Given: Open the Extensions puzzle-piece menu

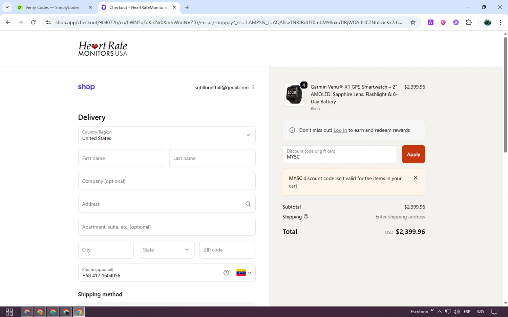Looking at the screenshot, I should click(469, 22).
